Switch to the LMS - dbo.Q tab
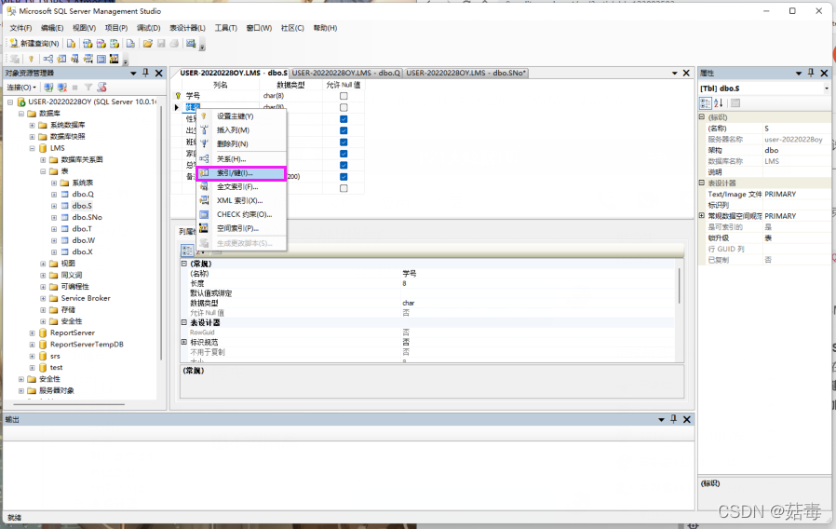This screenshot has height=529, width=836. point(346,73)
